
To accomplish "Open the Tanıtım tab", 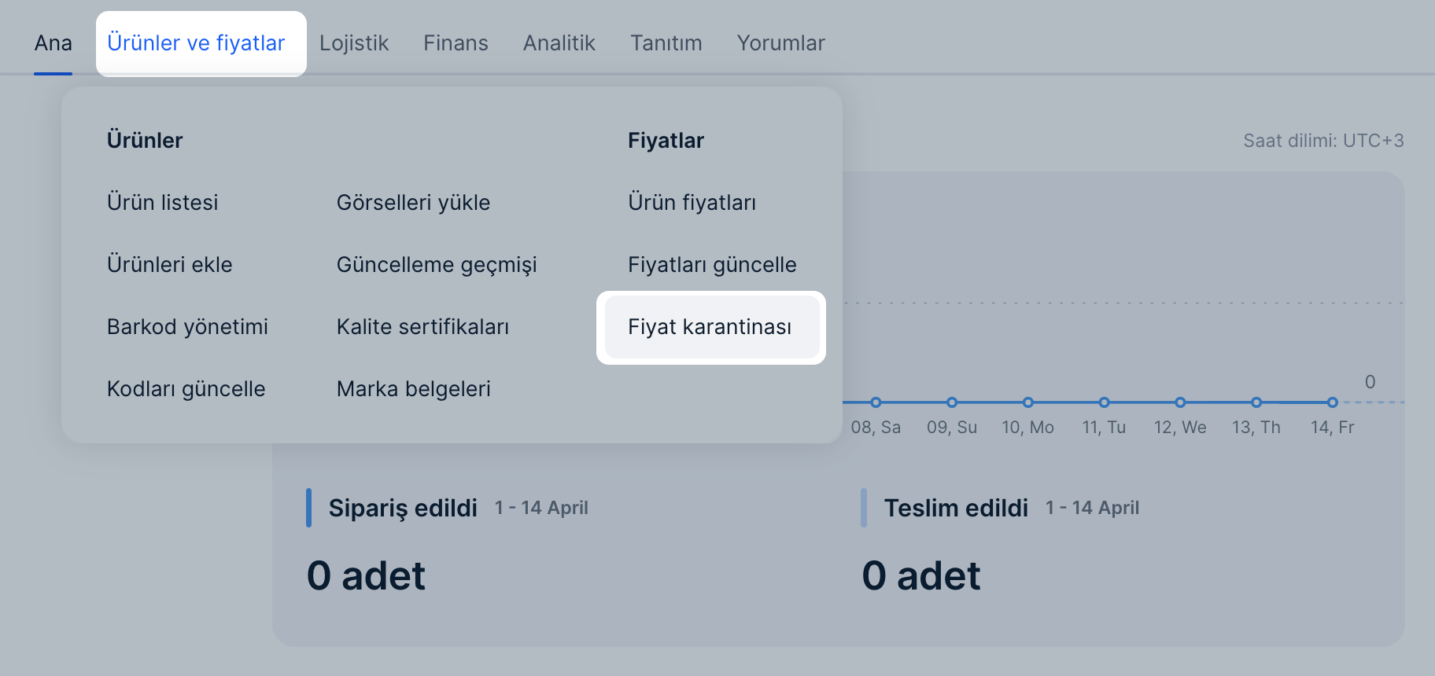I will point(666,43).
